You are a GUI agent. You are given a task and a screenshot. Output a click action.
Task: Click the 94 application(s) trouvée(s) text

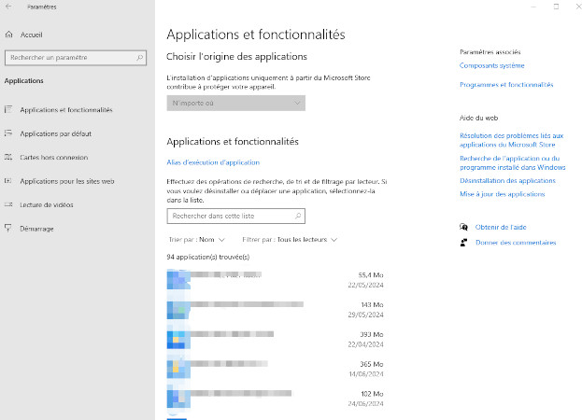(x=207, y=257)
